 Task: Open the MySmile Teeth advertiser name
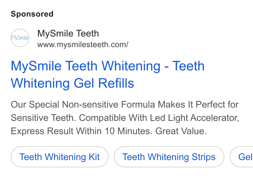click(x=68, y=34)
